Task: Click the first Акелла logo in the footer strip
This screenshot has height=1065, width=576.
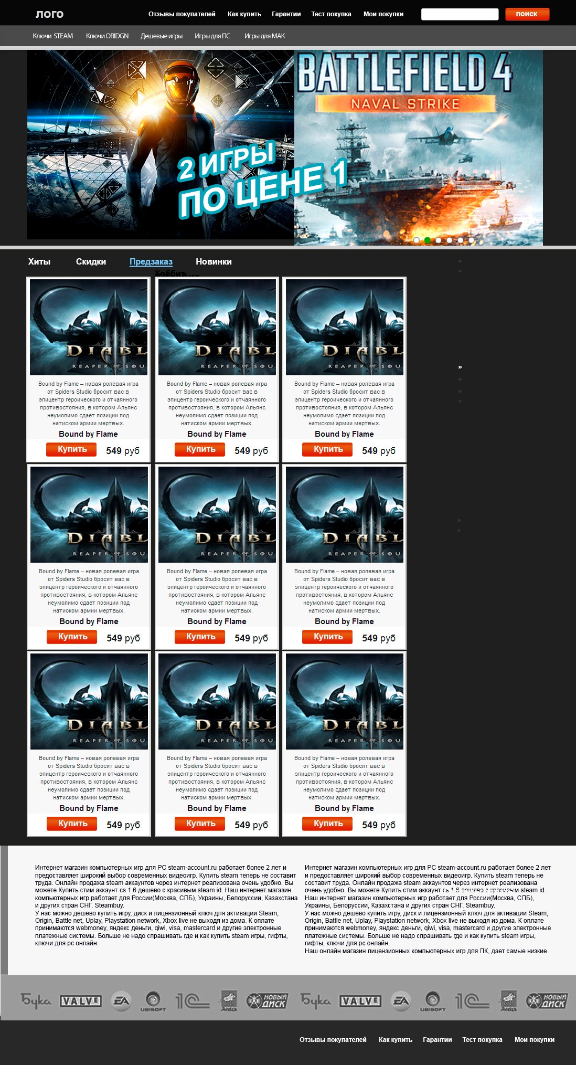Action: (x=228, y=1001)
